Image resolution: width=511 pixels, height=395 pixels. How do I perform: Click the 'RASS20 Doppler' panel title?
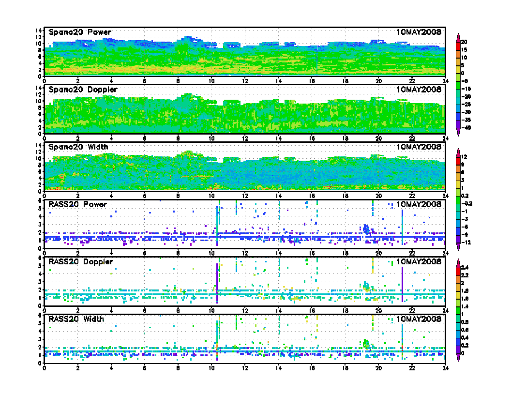(x=81, y=262)
